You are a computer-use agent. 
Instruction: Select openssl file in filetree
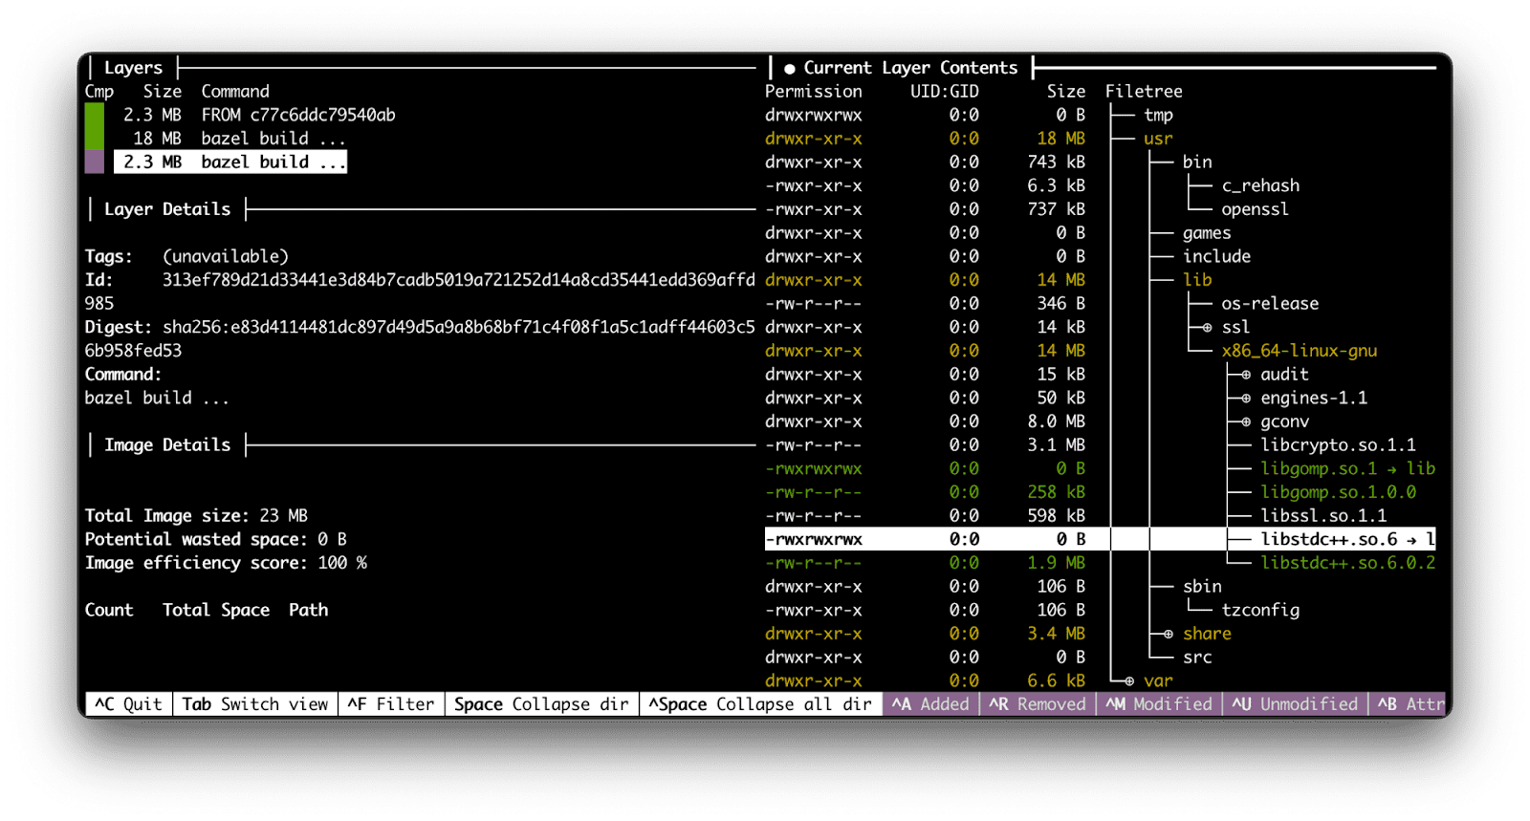tap(1255, 209)
